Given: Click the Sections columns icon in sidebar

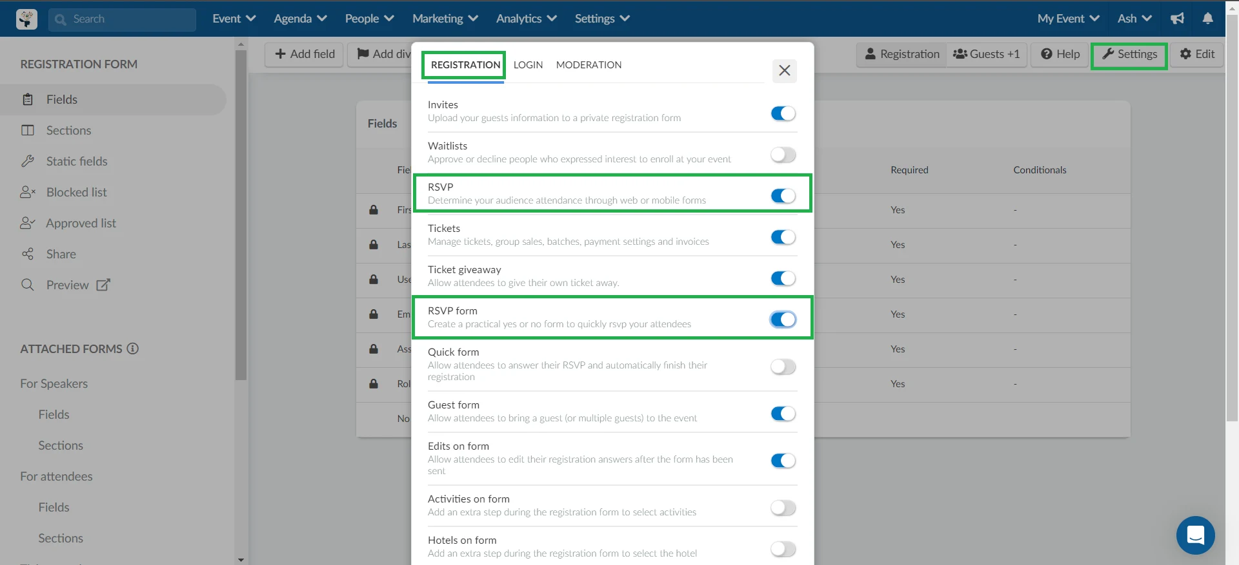Looking at the screenshot, I should (x=28, y=130).
